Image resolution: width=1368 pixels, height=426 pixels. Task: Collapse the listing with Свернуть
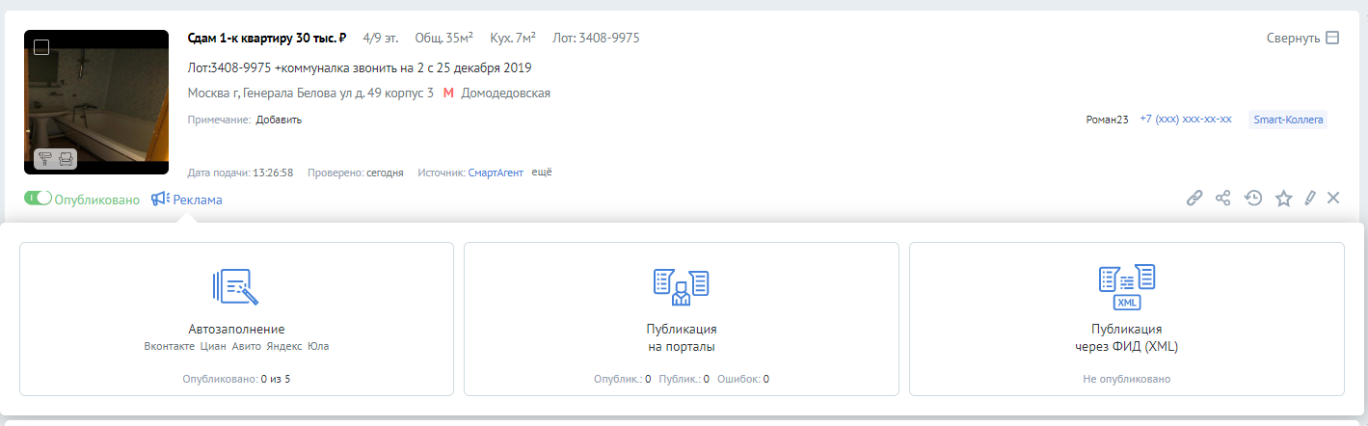1303,38
